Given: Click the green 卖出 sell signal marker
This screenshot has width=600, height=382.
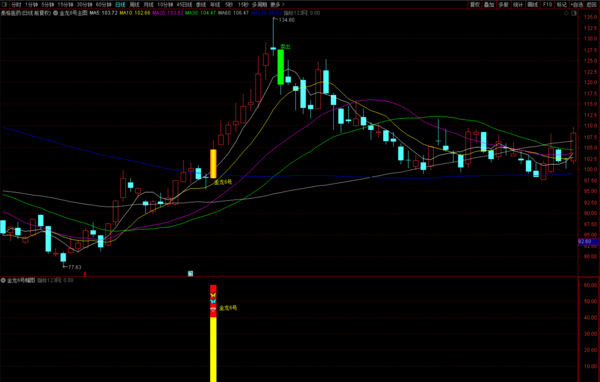Looking at the screenshot, I should coord(285,46).
